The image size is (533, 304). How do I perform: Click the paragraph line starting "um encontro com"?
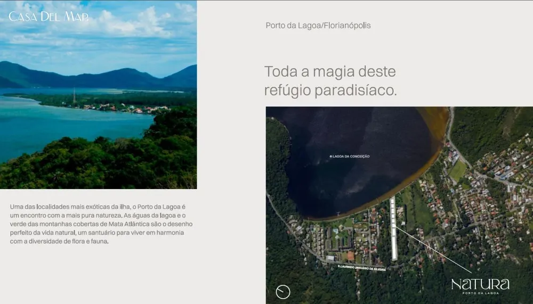point(98,215)
